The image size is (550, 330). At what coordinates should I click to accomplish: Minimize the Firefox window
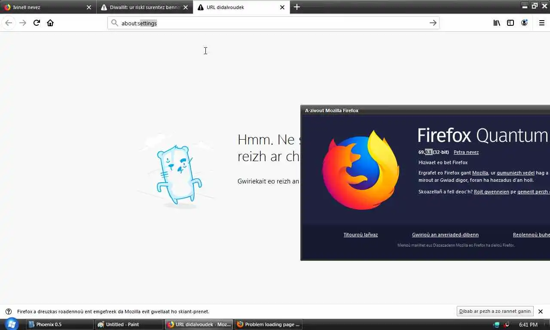[525, 6]
